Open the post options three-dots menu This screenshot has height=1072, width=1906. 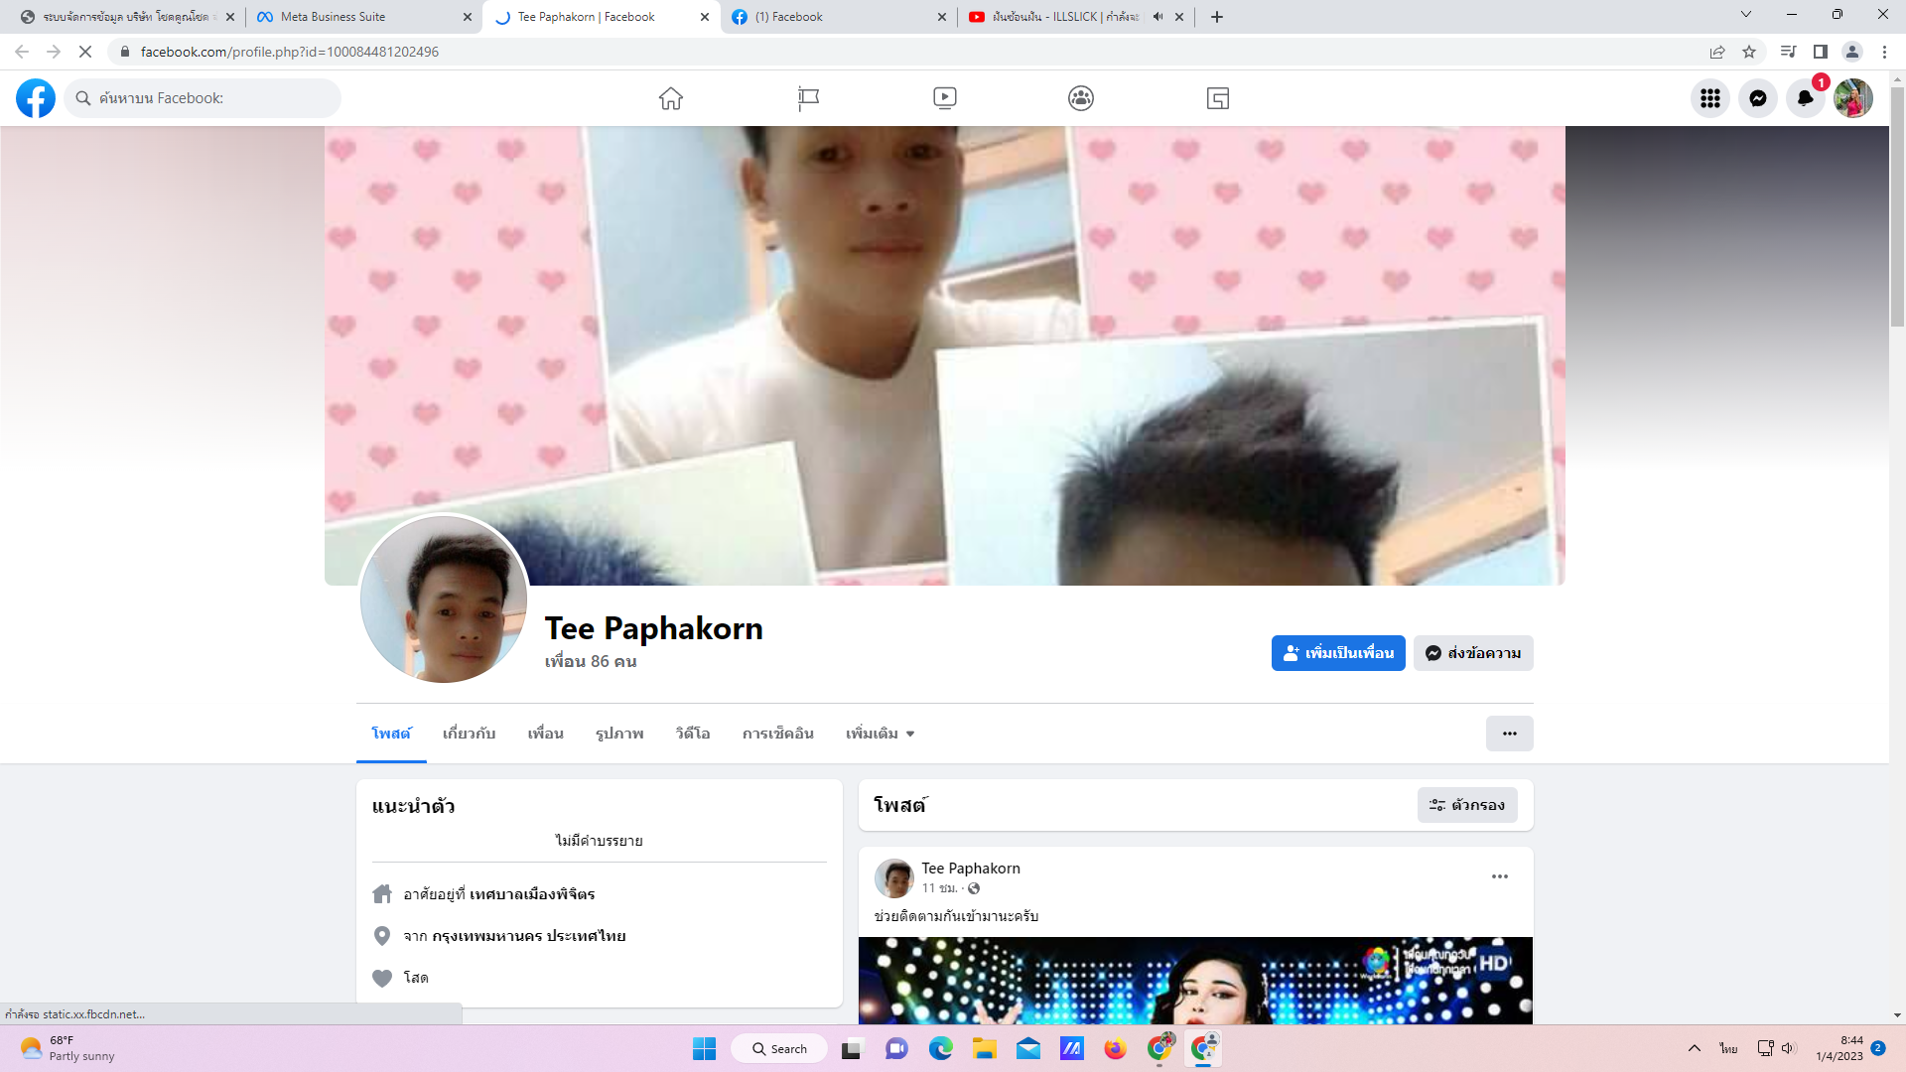(x=1500, y=876)
